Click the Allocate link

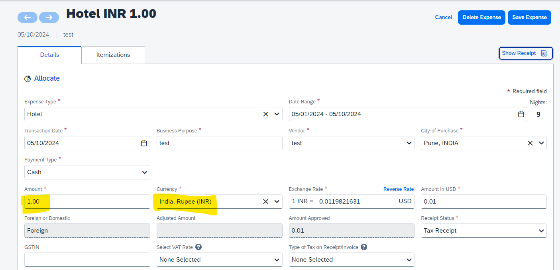pos(47,78)
